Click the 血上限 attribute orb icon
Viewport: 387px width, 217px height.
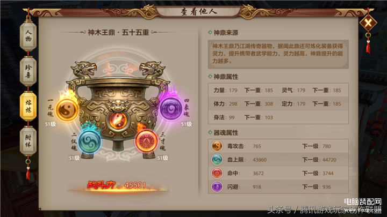217,160
